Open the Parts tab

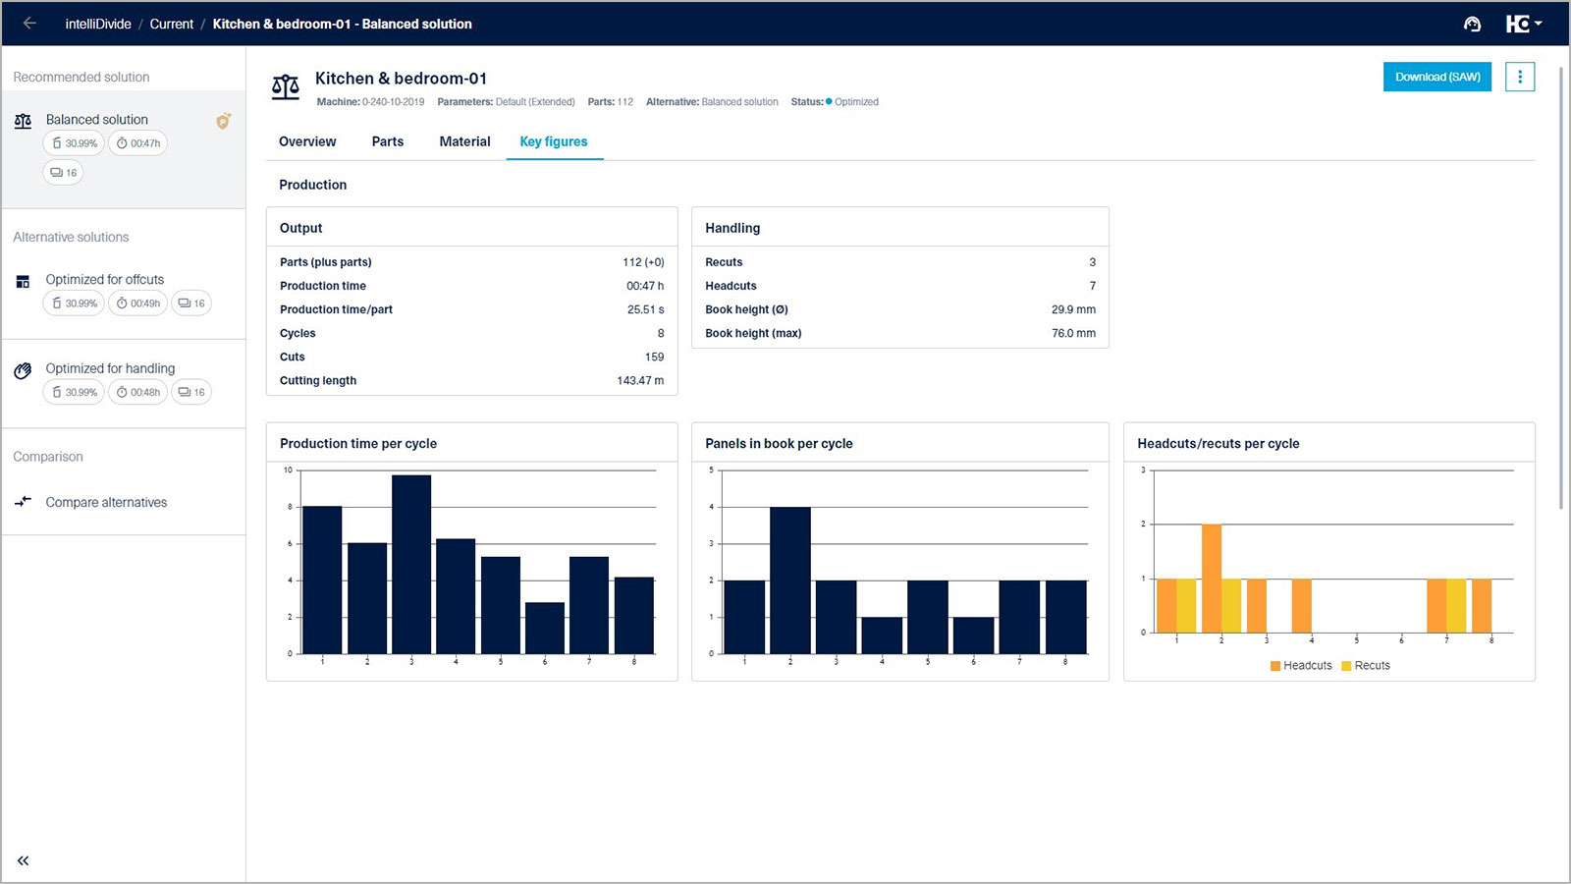point(388,141)
